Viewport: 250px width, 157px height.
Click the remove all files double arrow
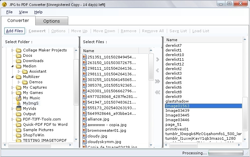(x=157, y=92)
